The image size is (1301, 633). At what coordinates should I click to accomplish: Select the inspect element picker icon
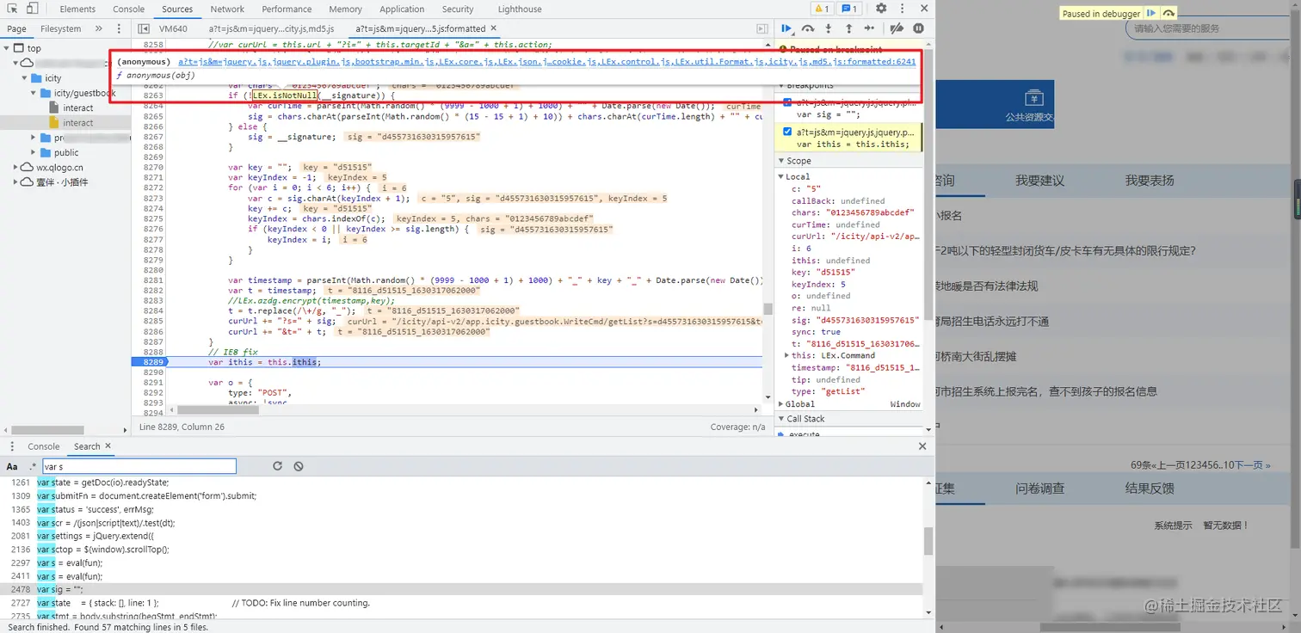(11, 9)
